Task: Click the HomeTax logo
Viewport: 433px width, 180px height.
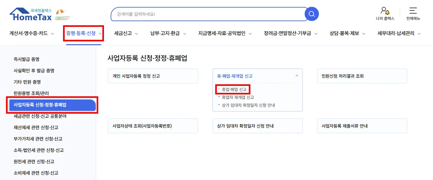Action: [x=31, y=15]
